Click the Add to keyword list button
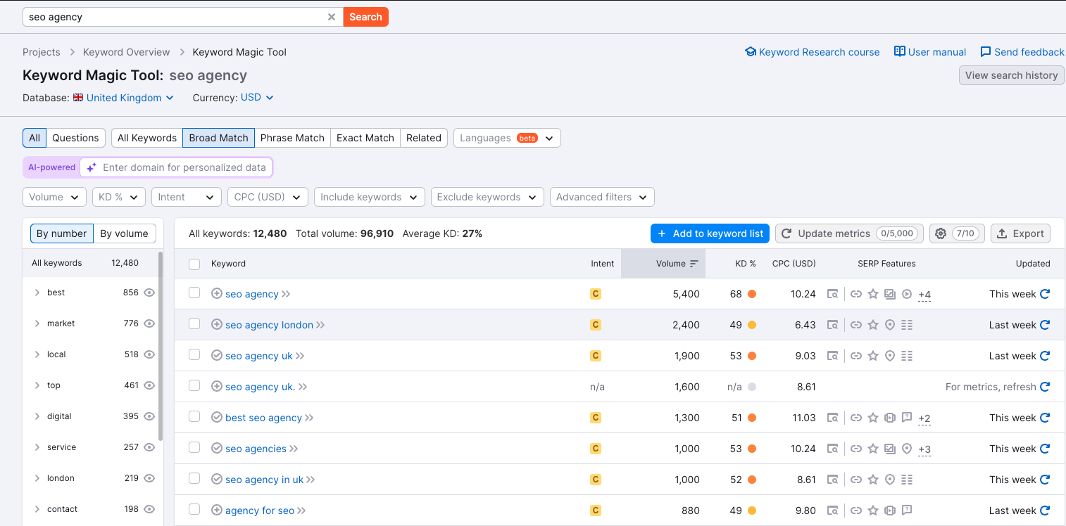This screenshot has width=1066, height=526. [x=710, y=233]
